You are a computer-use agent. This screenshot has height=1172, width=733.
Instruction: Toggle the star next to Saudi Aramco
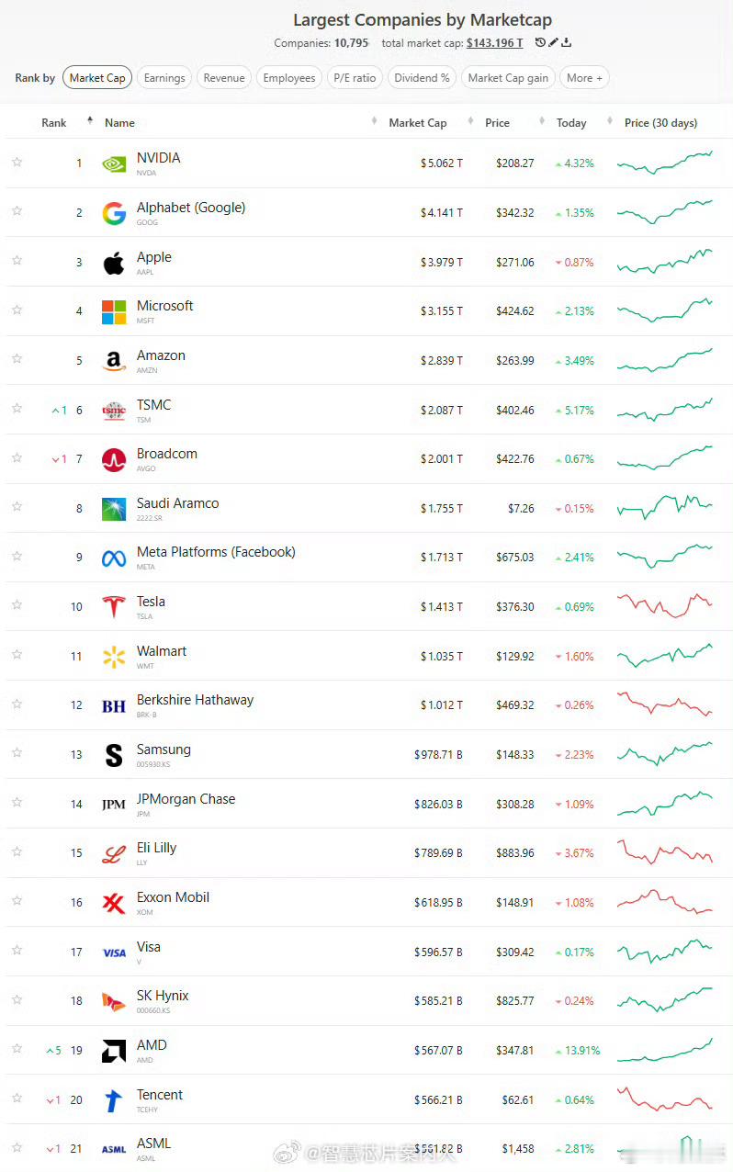pyautogui.click(x=17, y=507)
